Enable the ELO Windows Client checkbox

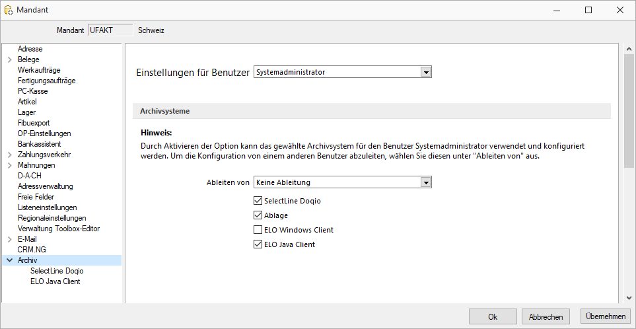[x=258, y=230]
